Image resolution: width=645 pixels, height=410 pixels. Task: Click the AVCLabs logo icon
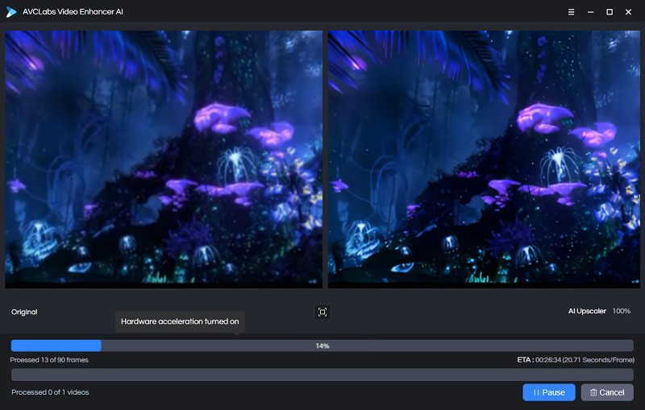11,12
